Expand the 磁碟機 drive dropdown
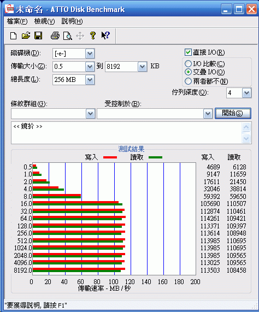The width and height of the screenshot is (259, 312). (x=90, y=54)
